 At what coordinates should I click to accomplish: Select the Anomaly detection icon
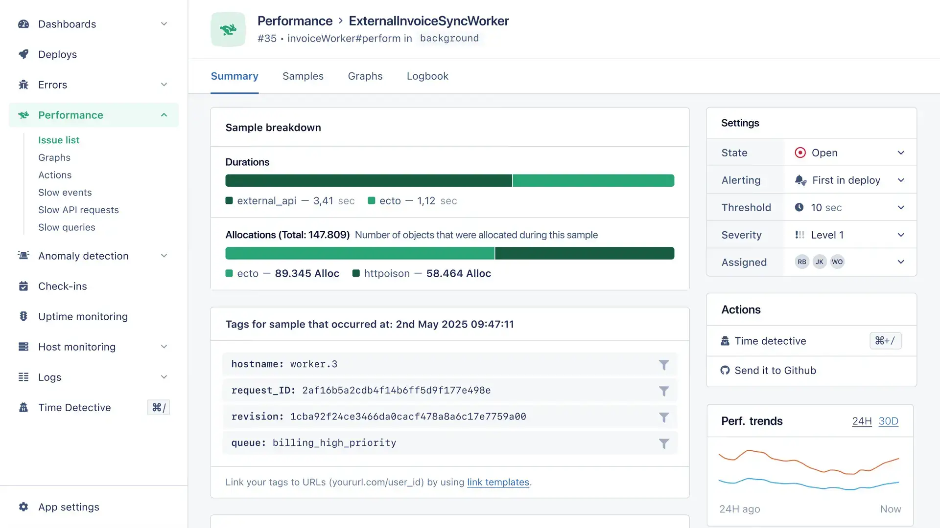coord(24,256)
